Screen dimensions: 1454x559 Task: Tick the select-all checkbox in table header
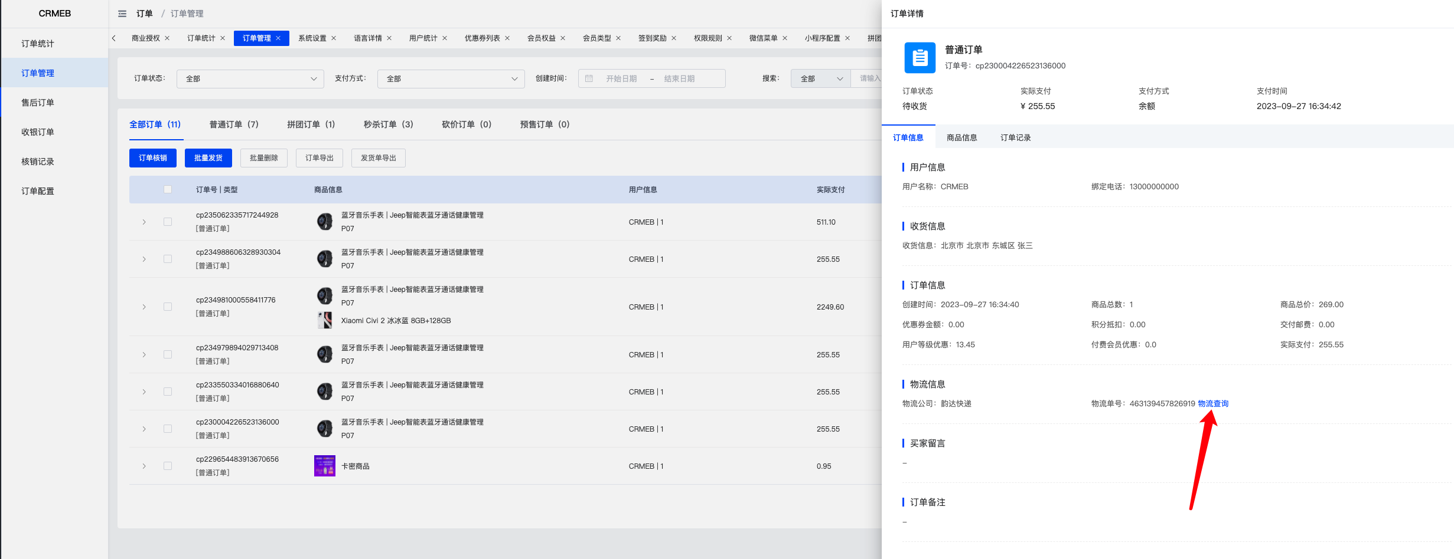point(168,189)
